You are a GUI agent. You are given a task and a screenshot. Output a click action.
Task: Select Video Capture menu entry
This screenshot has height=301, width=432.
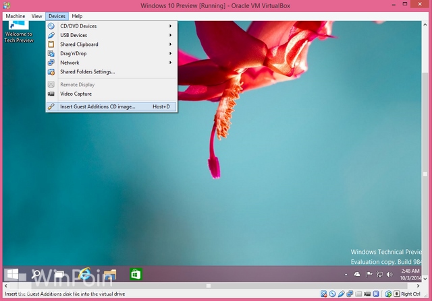pyautogui.click(x=111, y=94)
